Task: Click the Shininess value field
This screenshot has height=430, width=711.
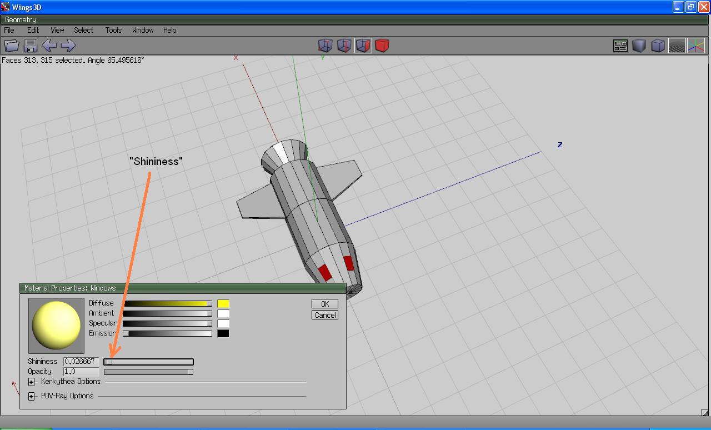Action: [81, 362]
